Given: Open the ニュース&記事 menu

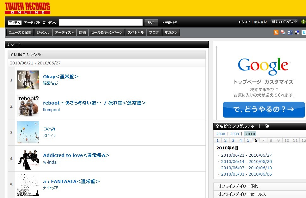Looking at the screenshot, I should (x=20, y=33).
